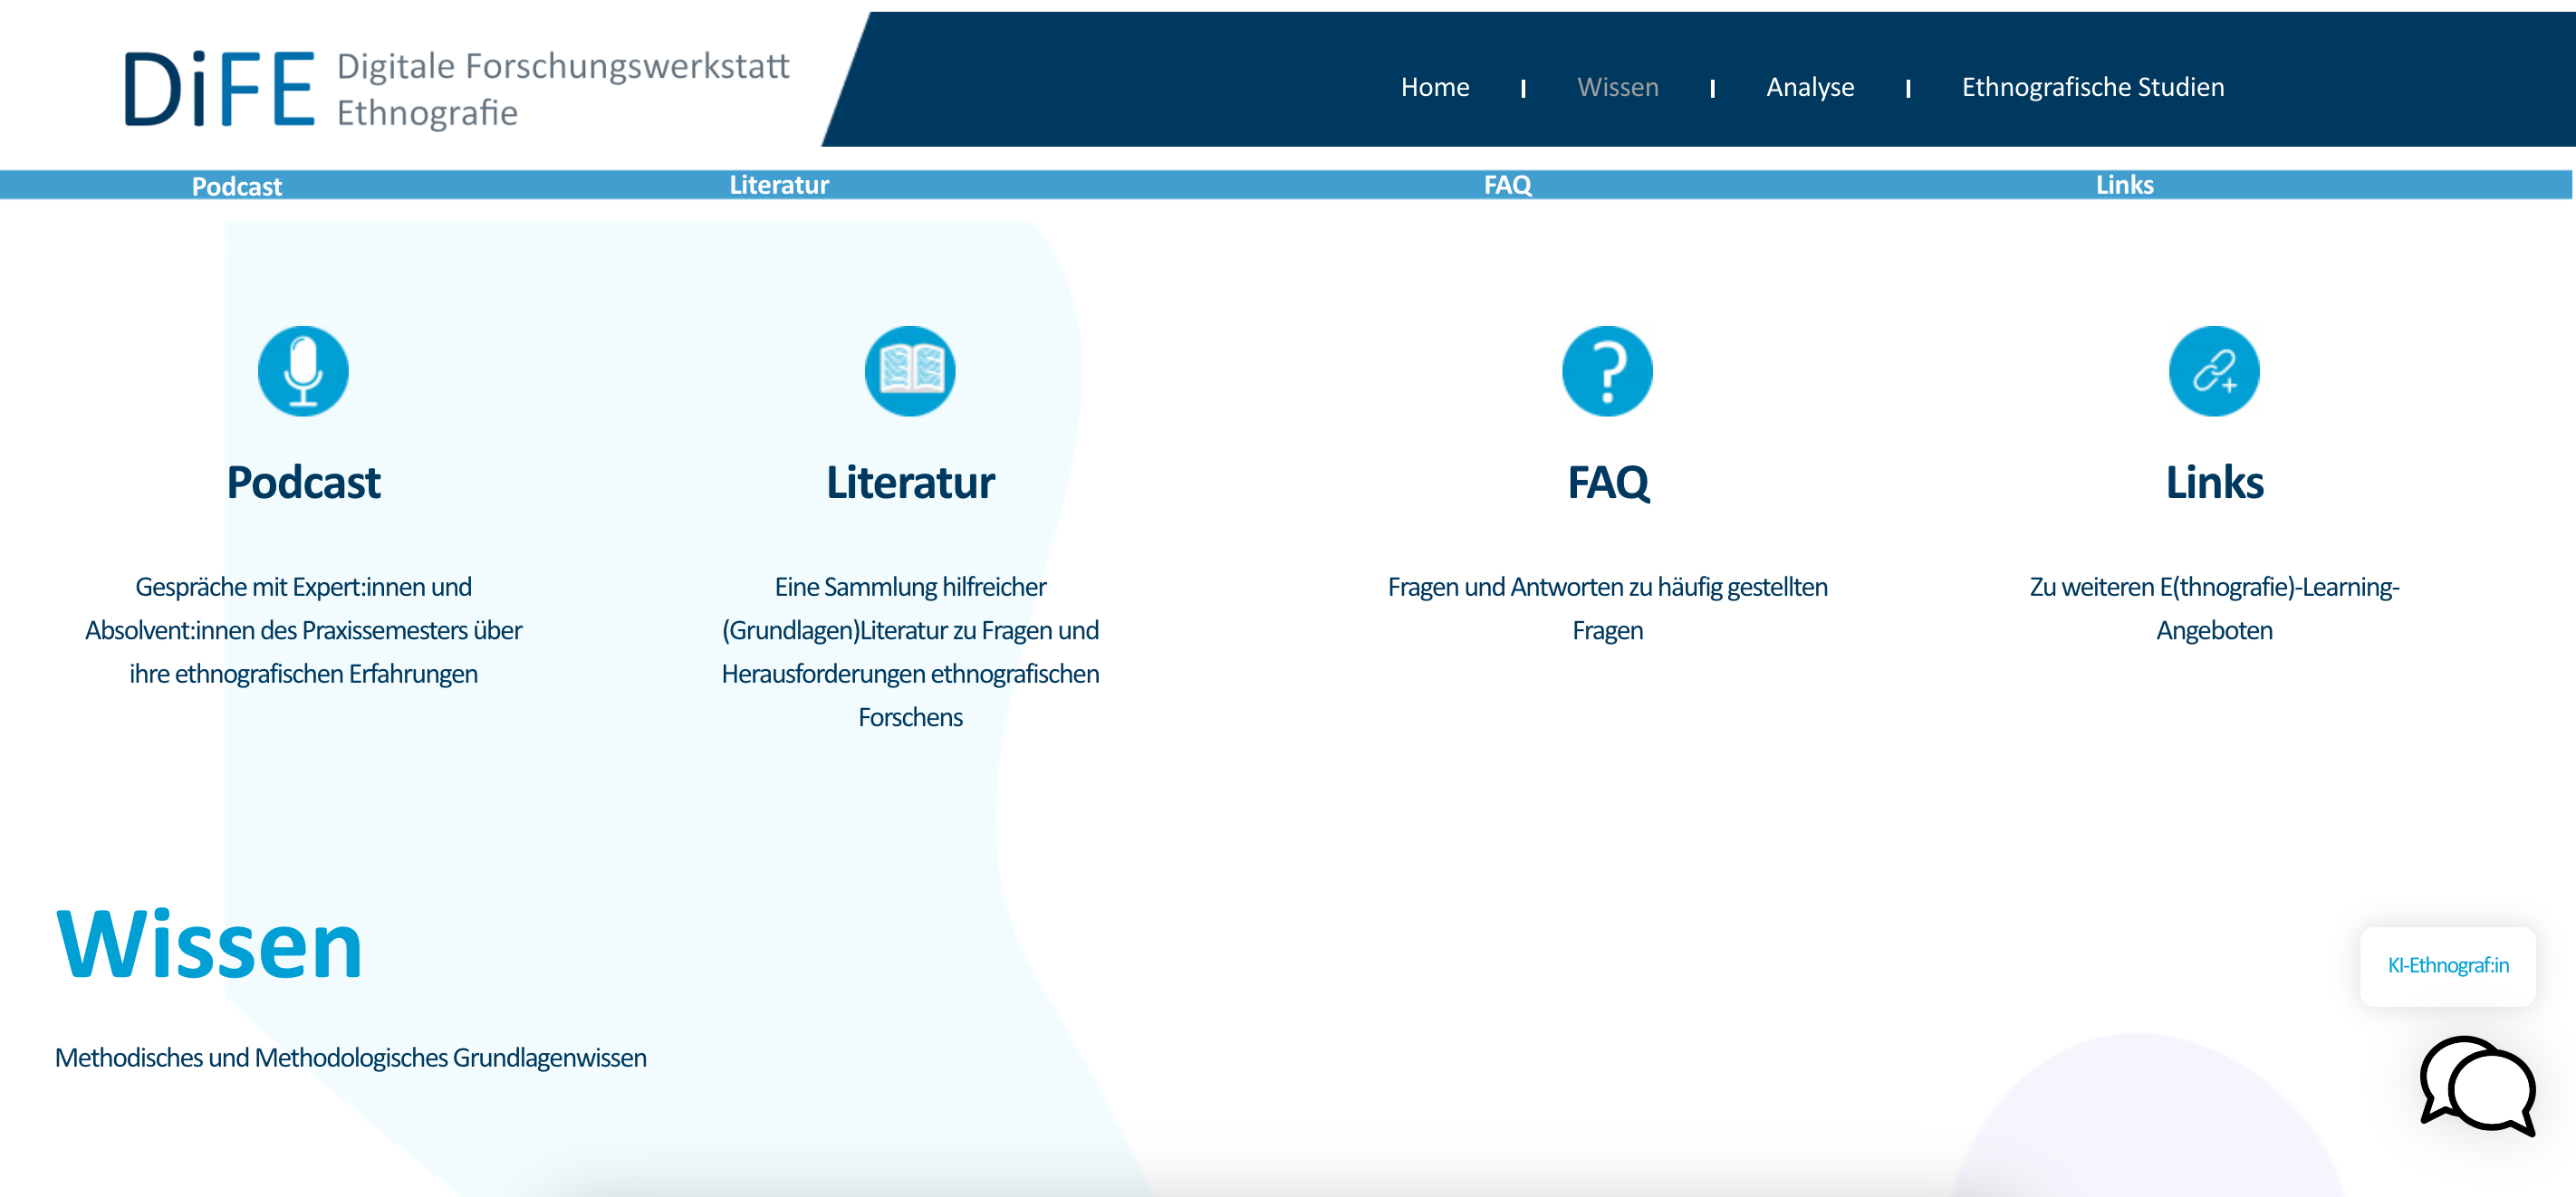Screen dimensions: 2576x1197
Task: Click the large Podcast heading
Action: pos(303,482)
